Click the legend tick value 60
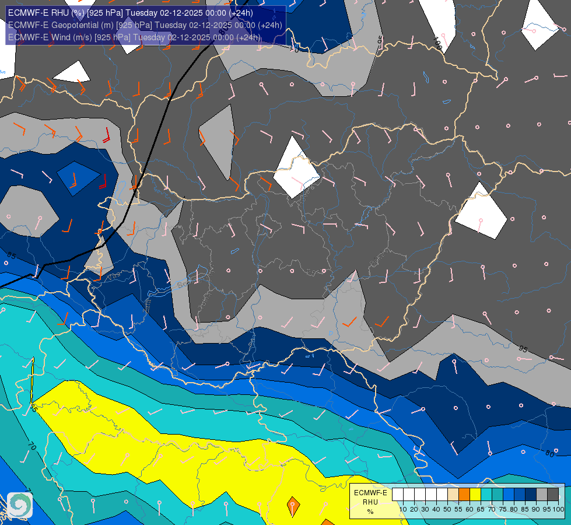 [x=470, y=509]
